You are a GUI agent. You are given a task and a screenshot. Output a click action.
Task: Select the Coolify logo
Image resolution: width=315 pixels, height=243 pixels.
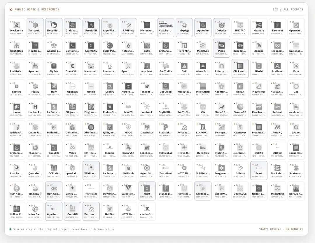click(110, 87)
